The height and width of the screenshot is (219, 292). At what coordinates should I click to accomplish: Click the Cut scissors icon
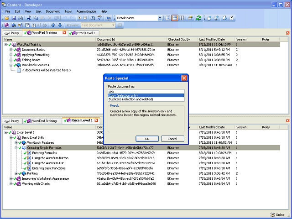click(x=29, y=18)
